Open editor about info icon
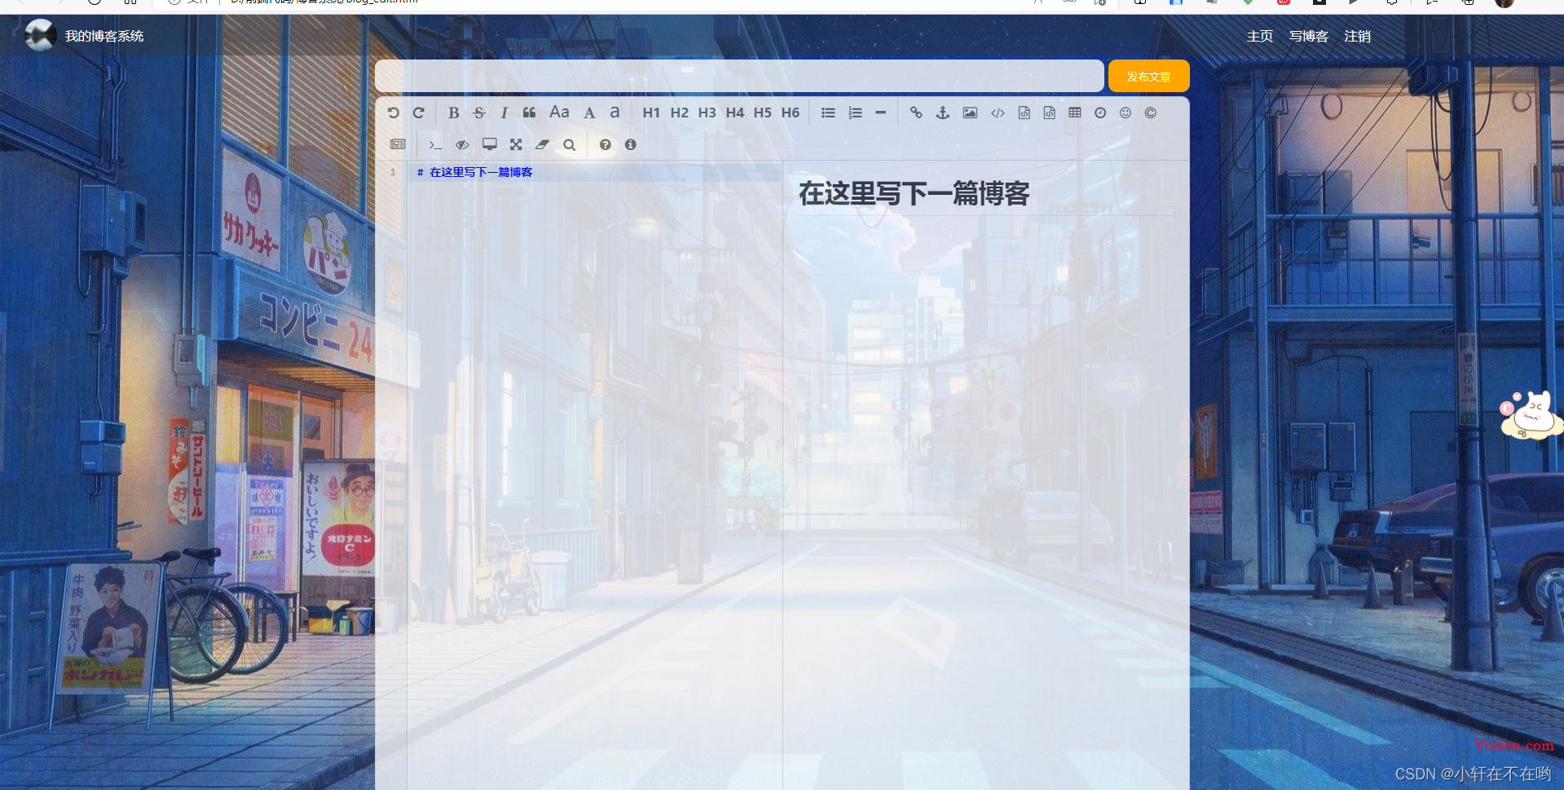The width and height of the screenshot is (1564, 790). click(x=631, y=144)
